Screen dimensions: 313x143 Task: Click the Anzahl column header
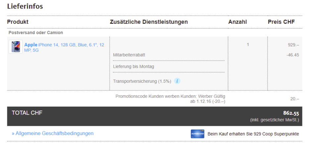point(237,22)
